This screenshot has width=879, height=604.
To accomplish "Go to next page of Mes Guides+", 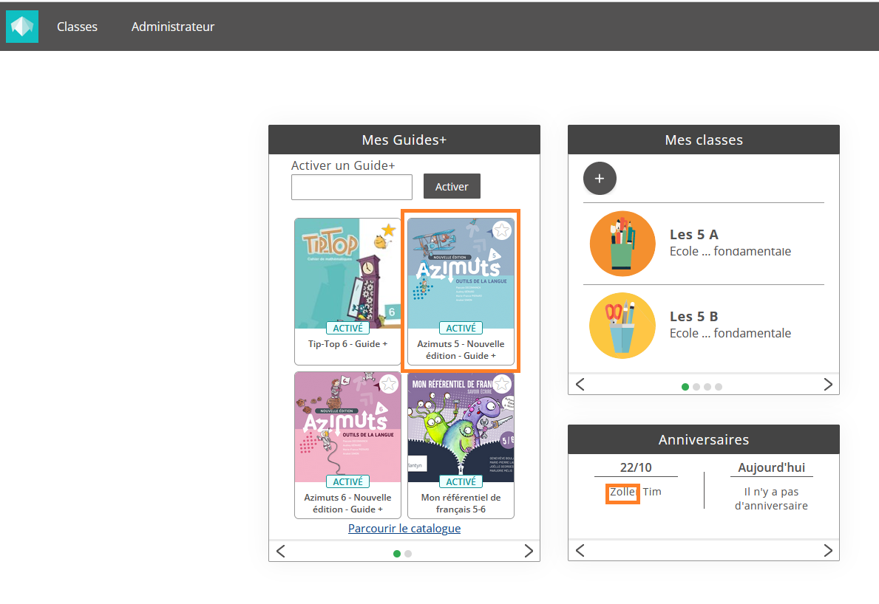I will click(529, 552).
